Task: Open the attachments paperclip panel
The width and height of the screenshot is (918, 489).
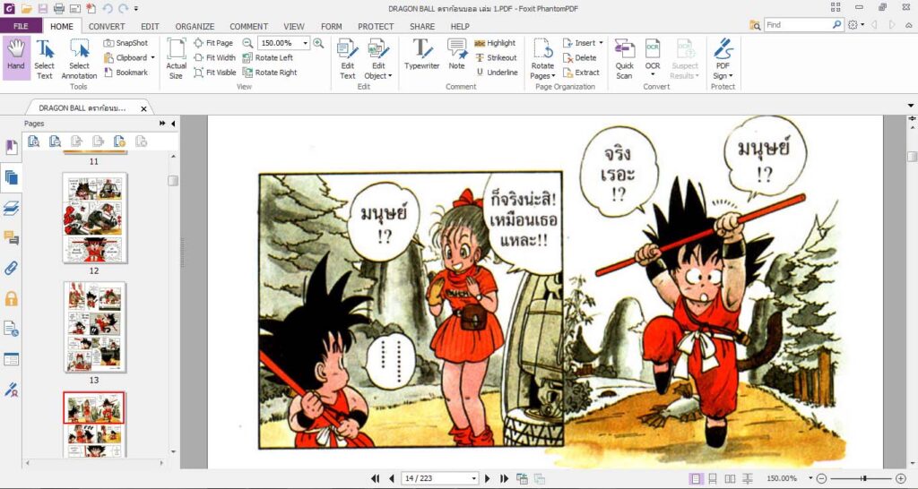Action: coord(11,268)
